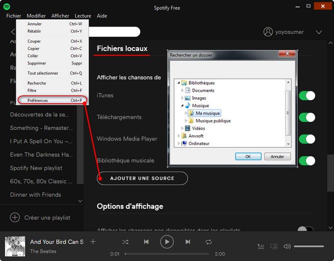
Task: Turn off the Téléchargements toggle
Action: tap(306, 117)
